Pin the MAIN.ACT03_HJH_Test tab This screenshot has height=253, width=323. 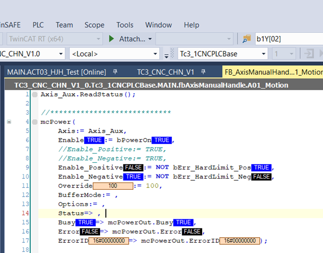point(115,72)
